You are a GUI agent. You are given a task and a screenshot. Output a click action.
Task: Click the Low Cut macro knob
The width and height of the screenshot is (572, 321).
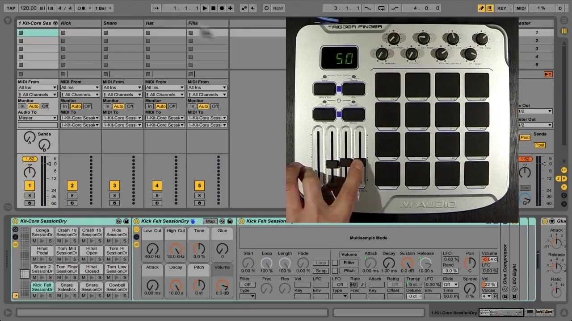pos(152,249)
